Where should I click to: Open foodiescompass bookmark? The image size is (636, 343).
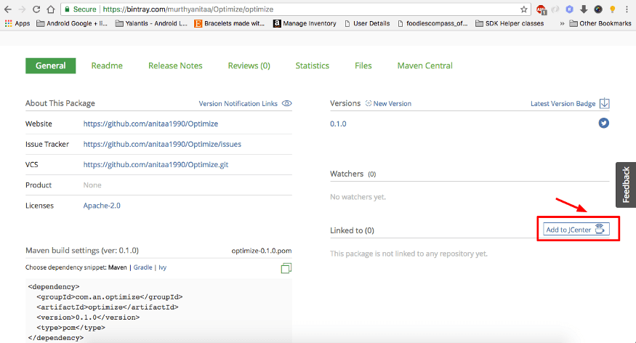(x=432, y=23)
